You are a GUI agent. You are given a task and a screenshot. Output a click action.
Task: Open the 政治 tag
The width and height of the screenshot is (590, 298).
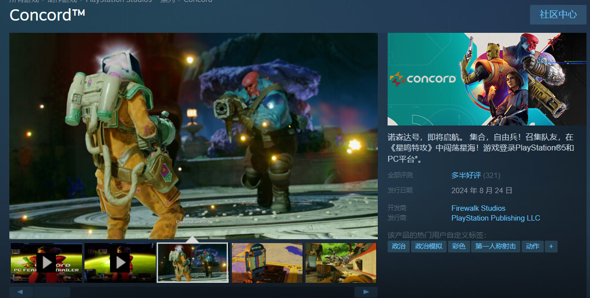(x=398, y=247)
